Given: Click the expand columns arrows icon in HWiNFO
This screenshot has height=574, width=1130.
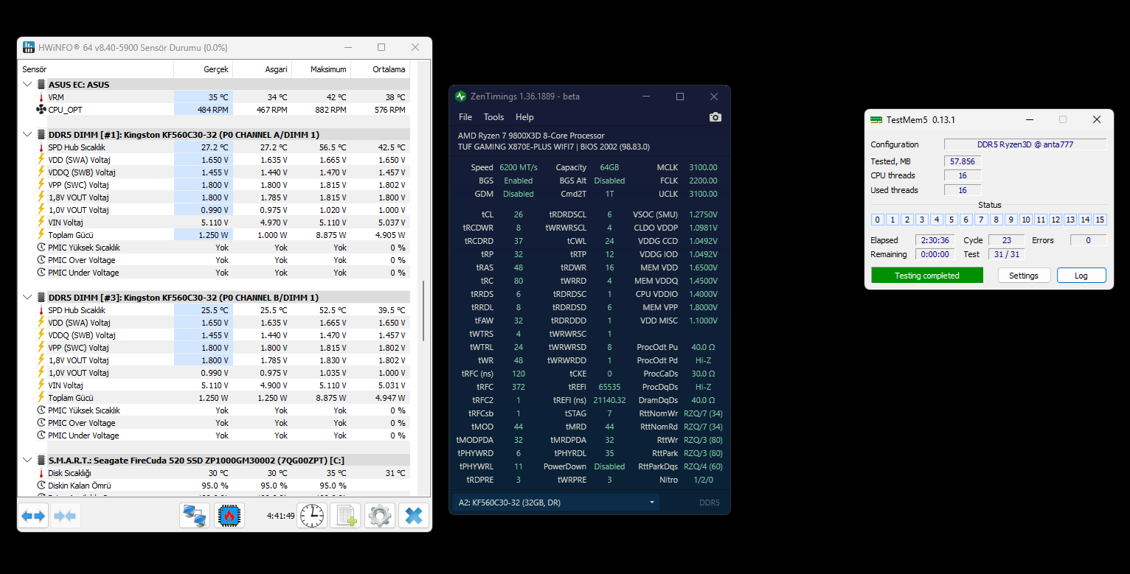Looking at the screenshot, I should (33, 516).
